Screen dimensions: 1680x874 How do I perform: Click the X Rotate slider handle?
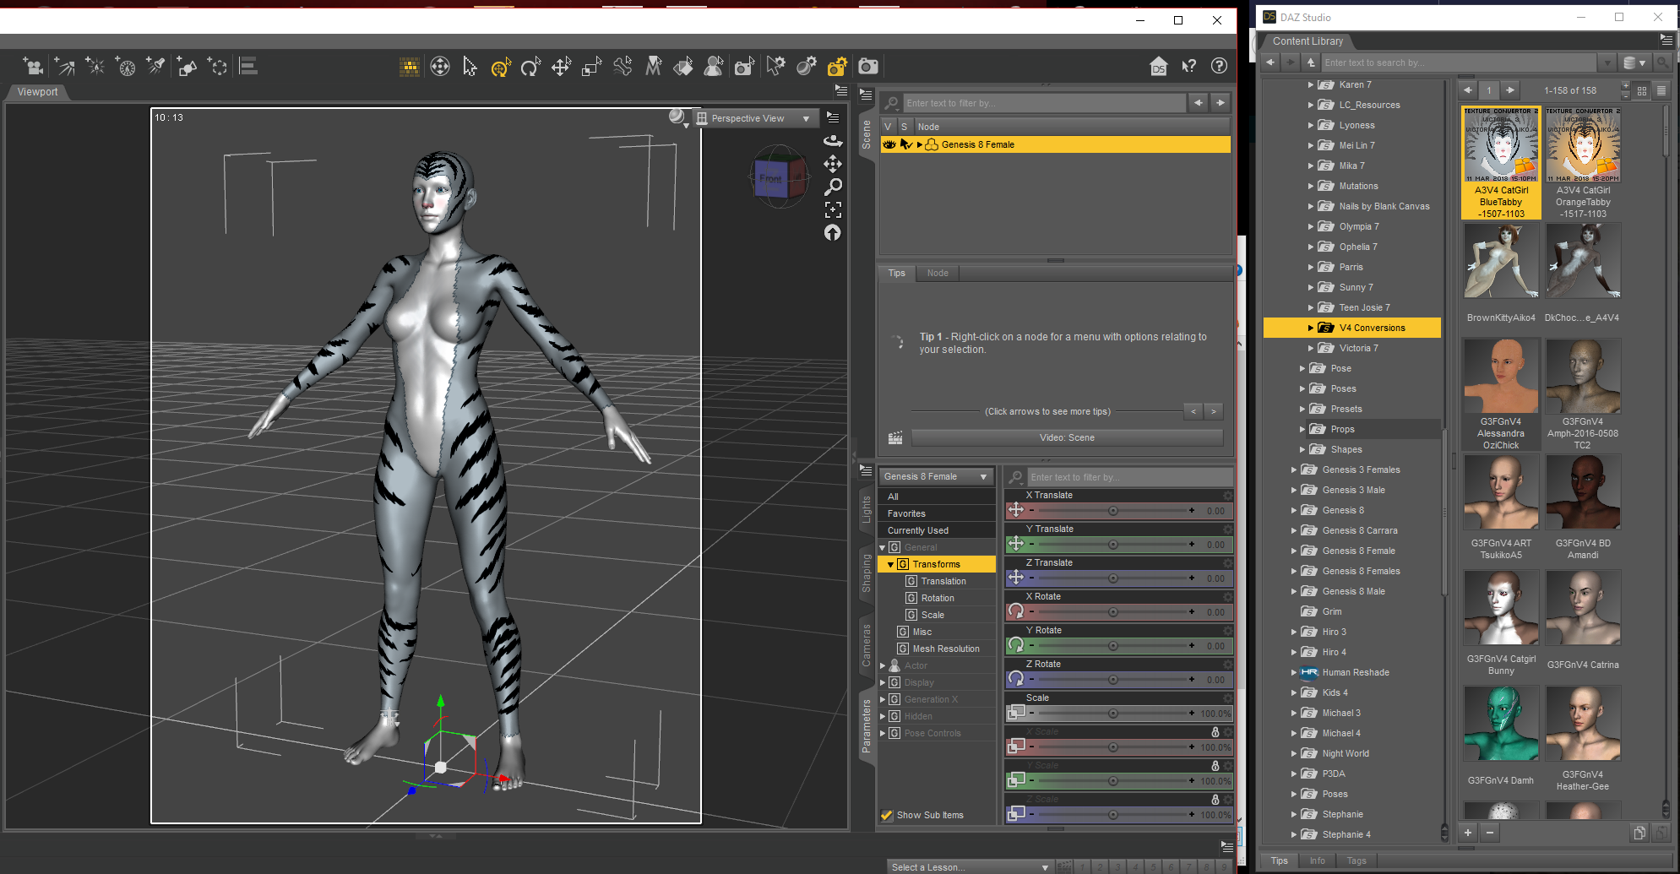1112,612
